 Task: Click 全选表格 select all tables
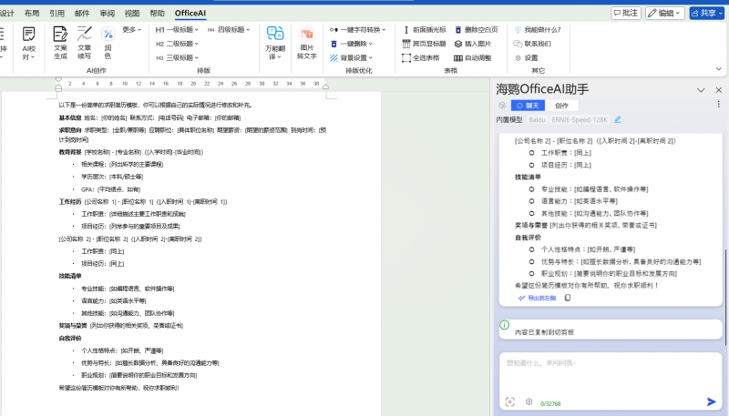coord(421,58)
